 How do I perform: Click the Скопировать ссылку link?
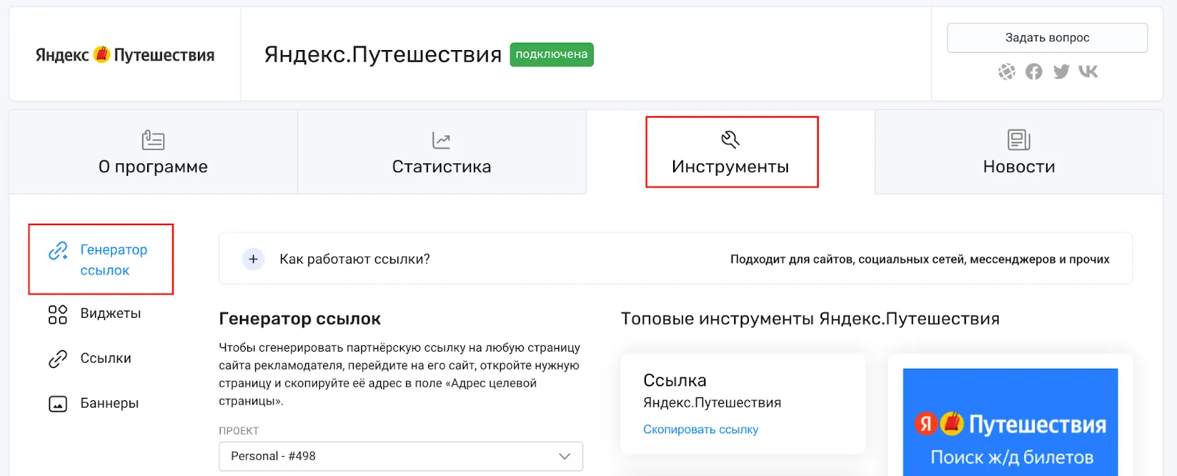pos(700,430)
